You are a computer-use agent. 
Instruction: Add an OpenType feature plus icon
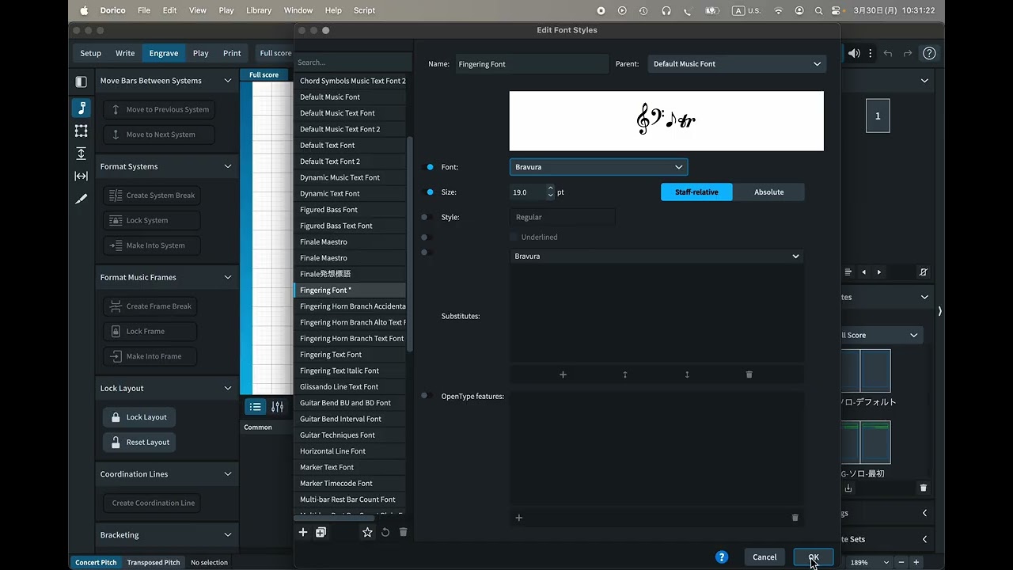[x=519, y=518]
